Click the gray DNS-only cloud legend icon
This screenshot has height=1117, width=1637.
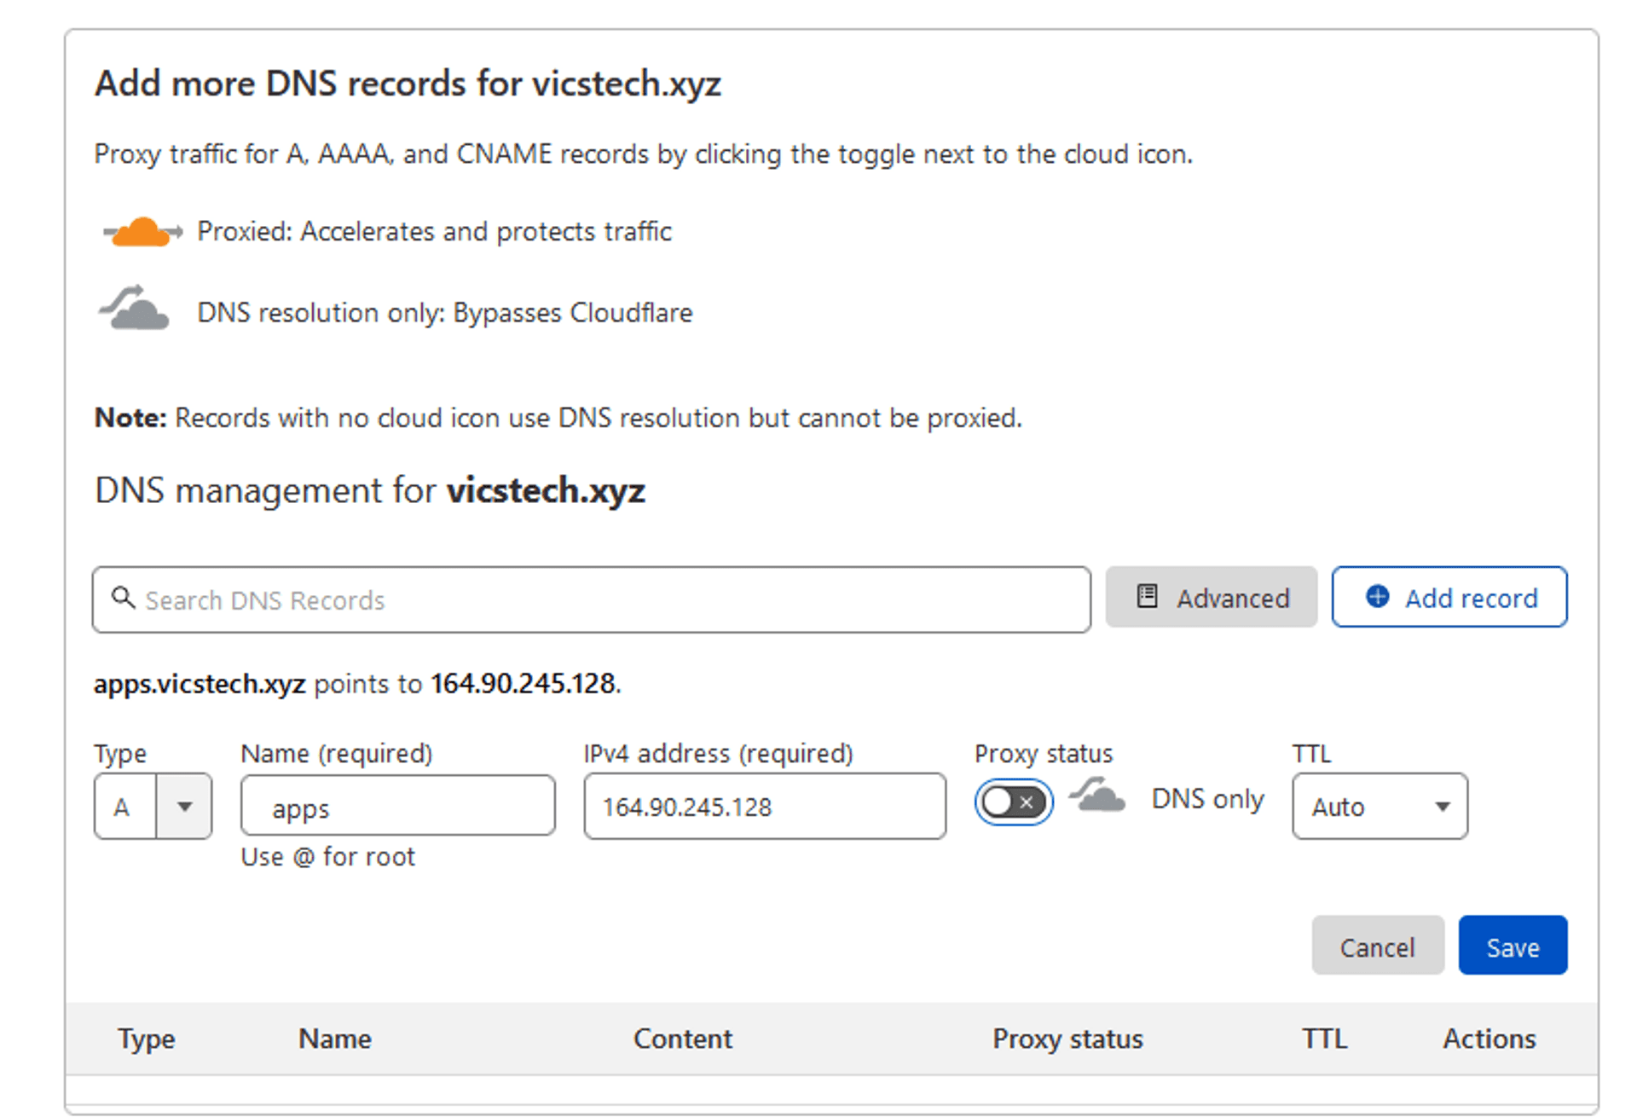click(x=135, y=310)
